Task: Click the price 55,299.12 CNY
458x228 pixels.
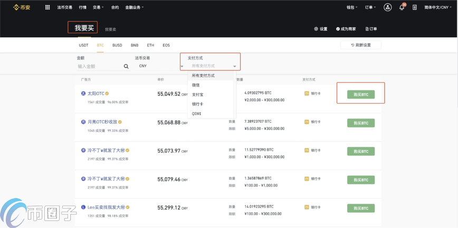Action: 173,207
